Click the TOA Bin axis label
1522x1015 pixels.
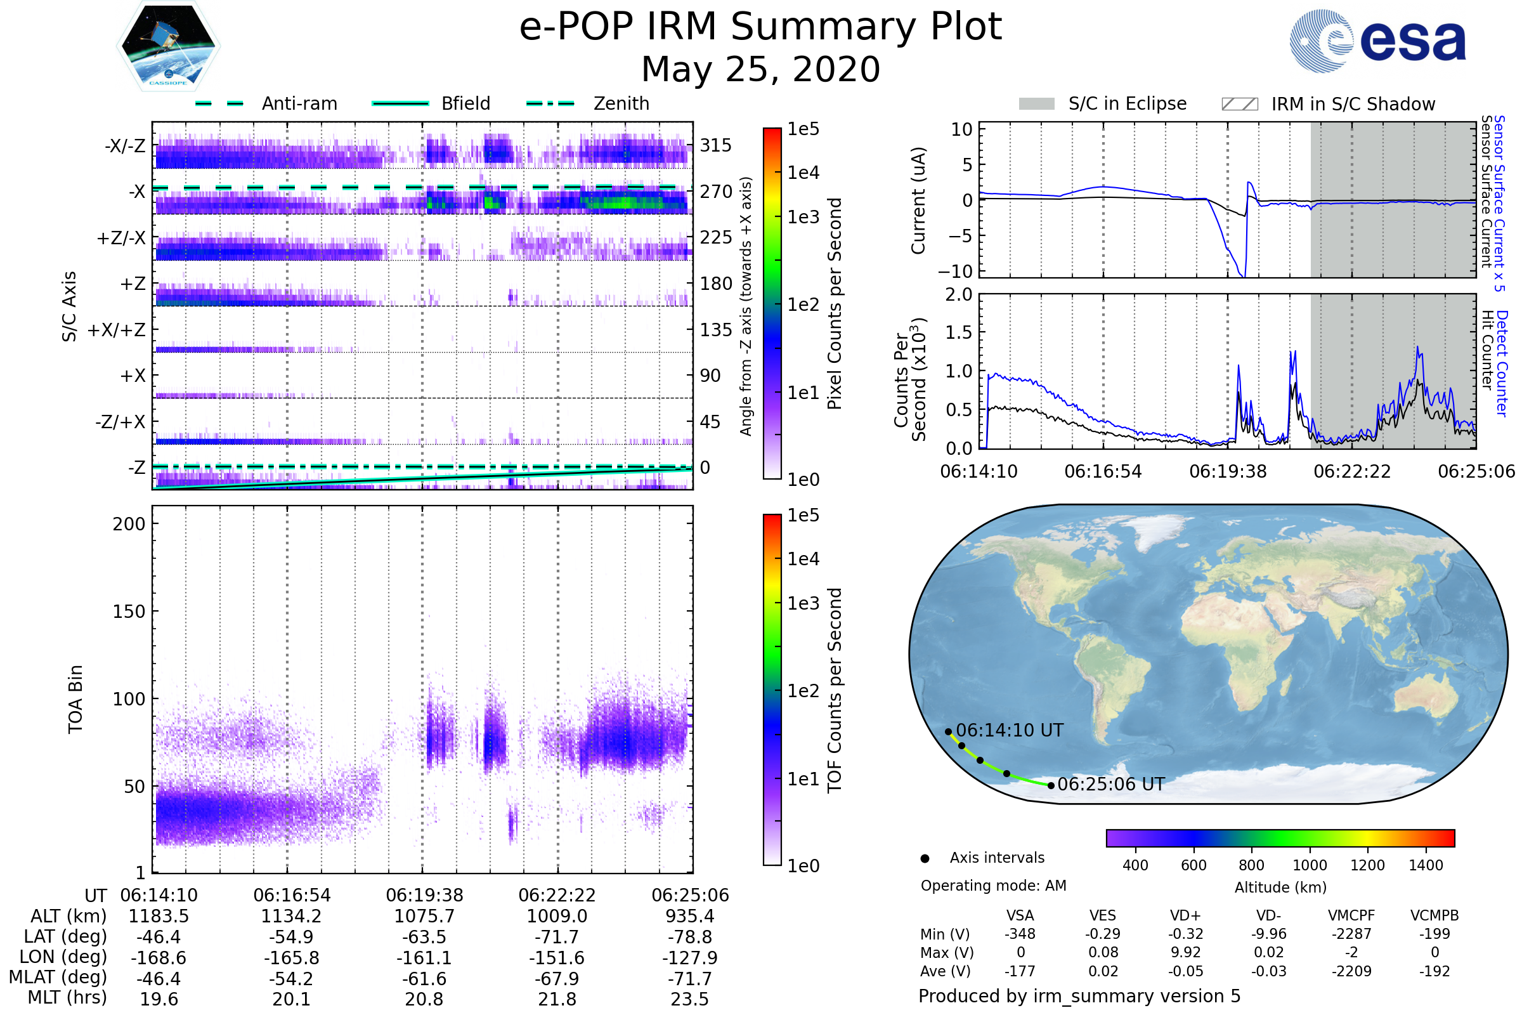(75, 699)
